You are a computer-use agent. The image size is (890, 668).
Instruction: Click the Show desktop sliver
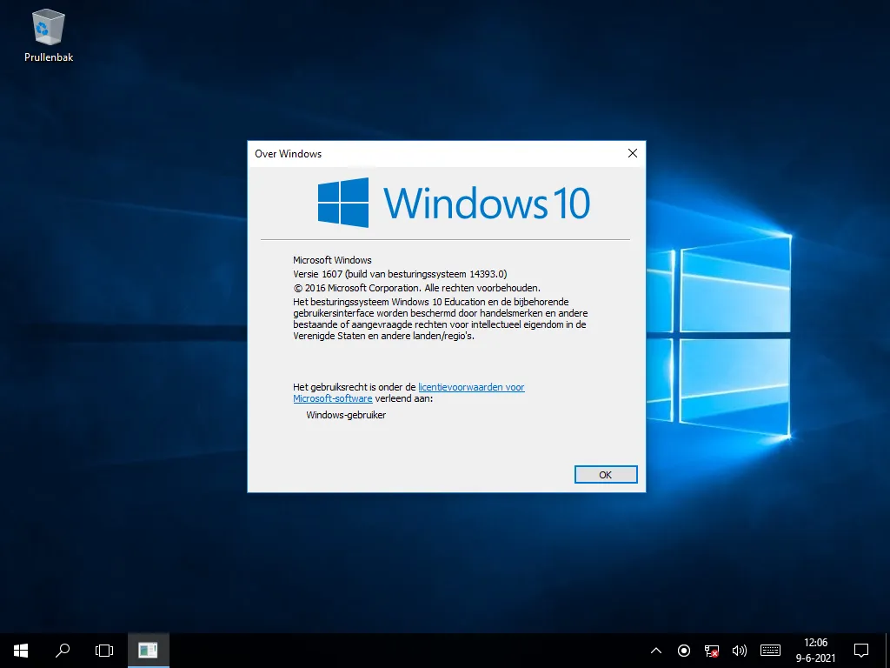[x=887, y=651]
